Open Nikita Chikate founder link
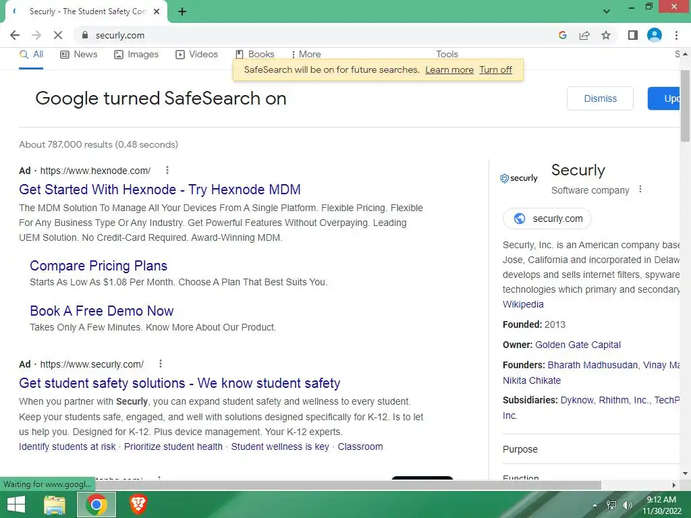 (532, 380)
